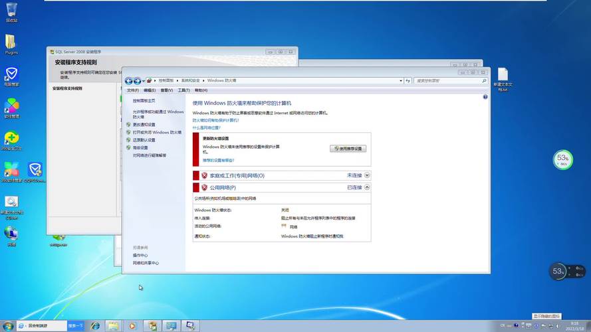Click the network bench icon beside 网络
Screen dimensions: 591x332
pos(284,226)
